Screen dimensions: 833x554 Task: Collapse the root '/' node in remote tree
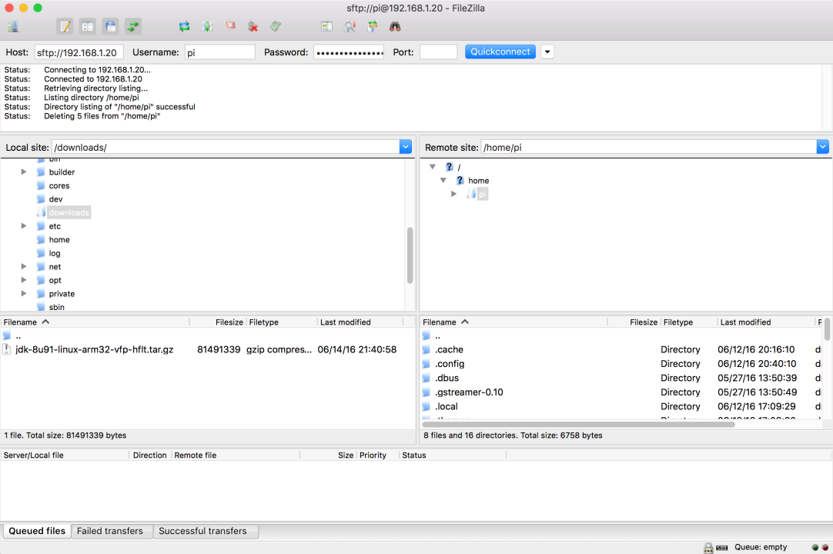pos(433,167)
